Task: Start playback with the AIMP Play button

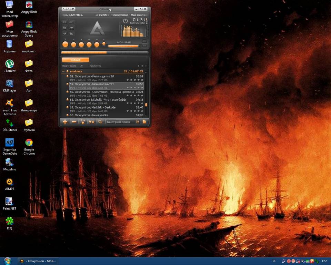Action: pyautogui.click(x=65, y=44)
